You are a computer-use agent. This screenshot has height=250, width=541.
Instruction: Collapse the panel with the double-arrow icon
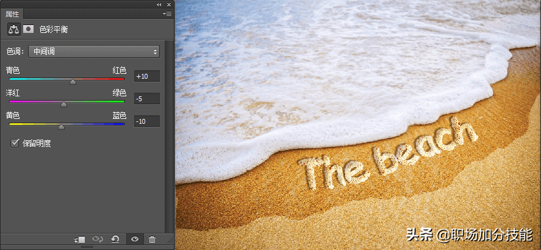(x=159, y=4)
